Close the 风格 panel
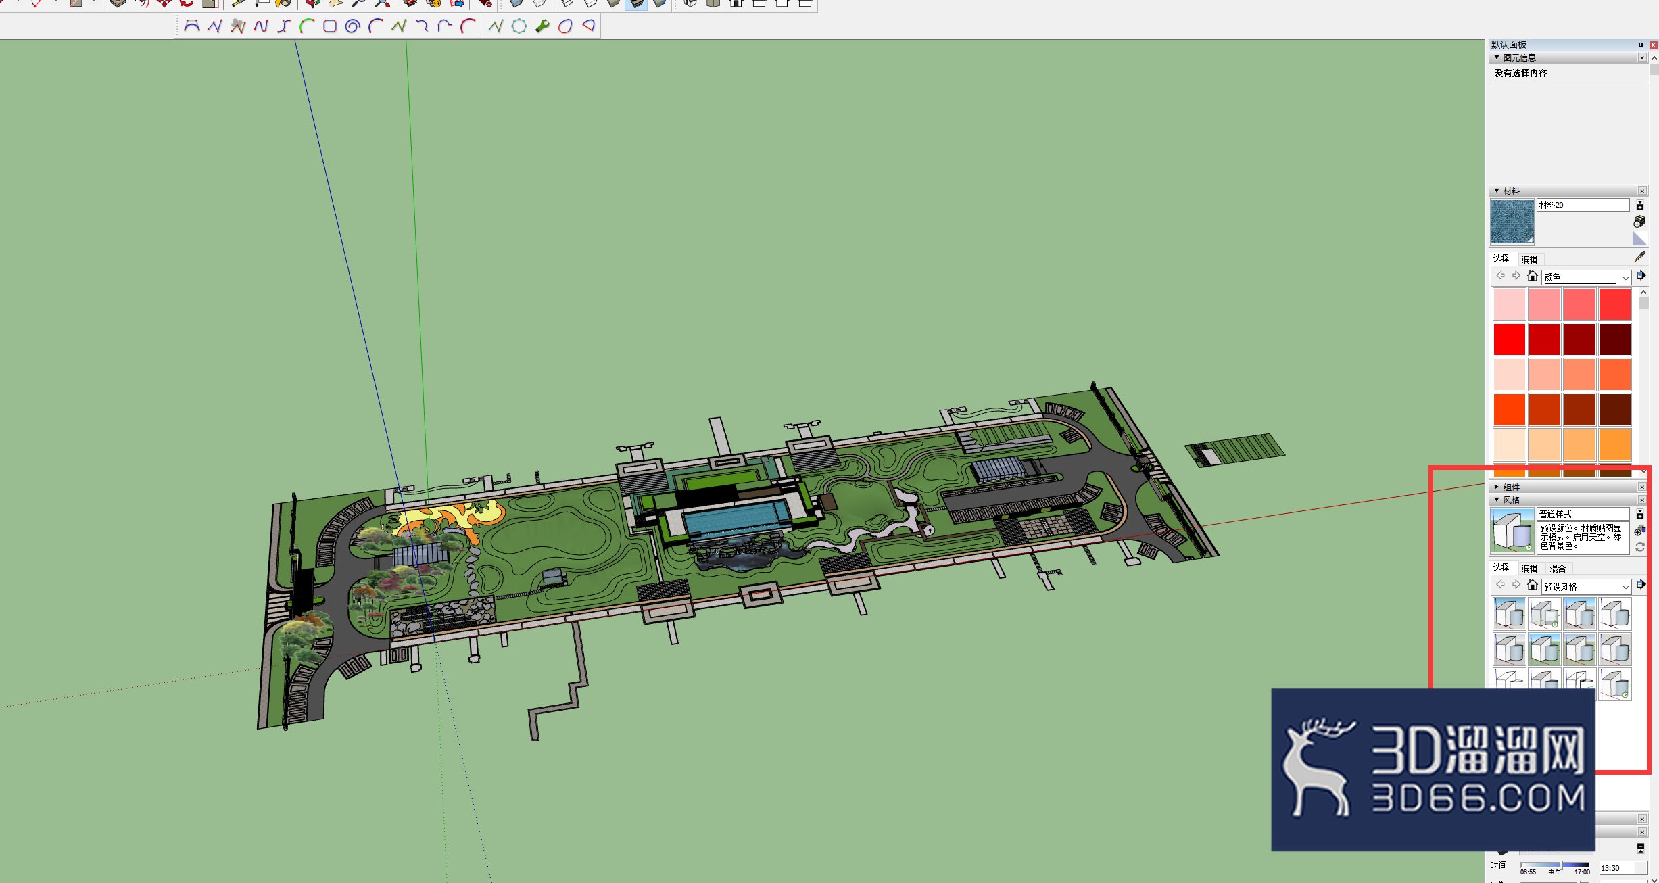The width and height of the screenshot is (1659, 883). point(1642,500)
